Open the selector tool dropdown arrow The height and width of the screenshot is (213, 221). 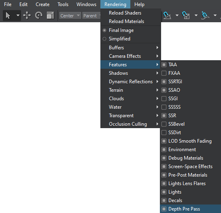pos(18,15)
